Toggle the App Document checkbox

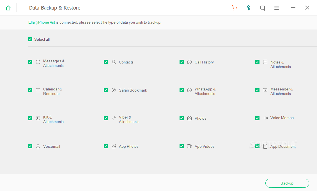257,146
